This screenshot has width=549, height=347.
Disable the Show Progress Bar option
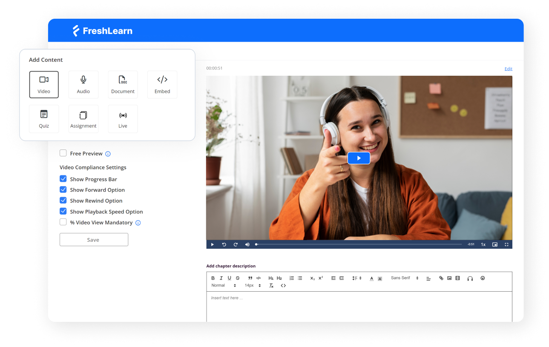pyautogui.click(x=63, y=178)
